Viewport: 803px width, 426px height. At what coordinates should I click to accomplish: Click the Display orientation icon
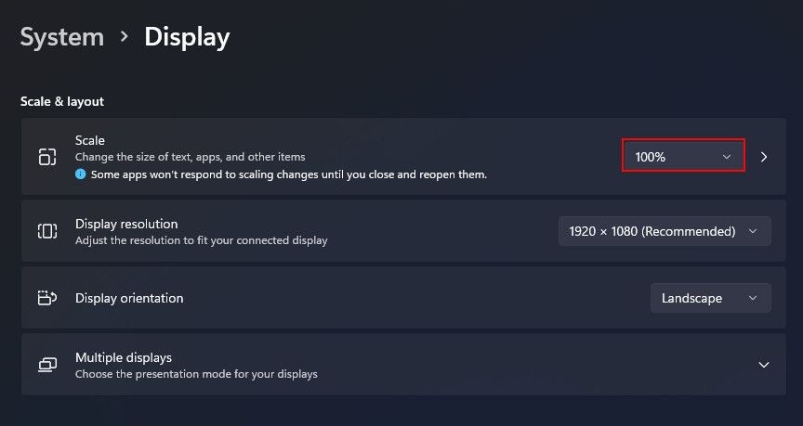click(x=47, y=298)
